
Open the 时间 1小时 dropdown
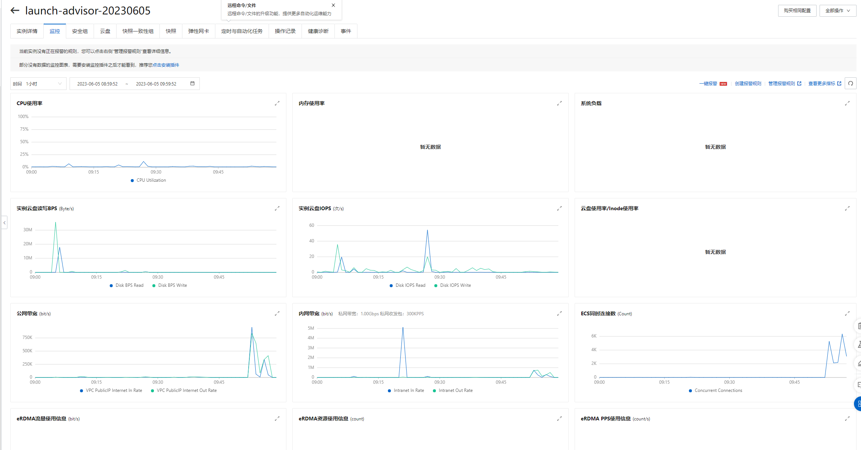[x=38, y=84]
